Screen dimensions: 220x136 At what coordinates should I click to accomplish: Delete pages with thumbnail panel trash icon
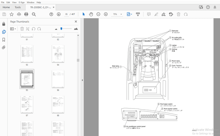22,29
